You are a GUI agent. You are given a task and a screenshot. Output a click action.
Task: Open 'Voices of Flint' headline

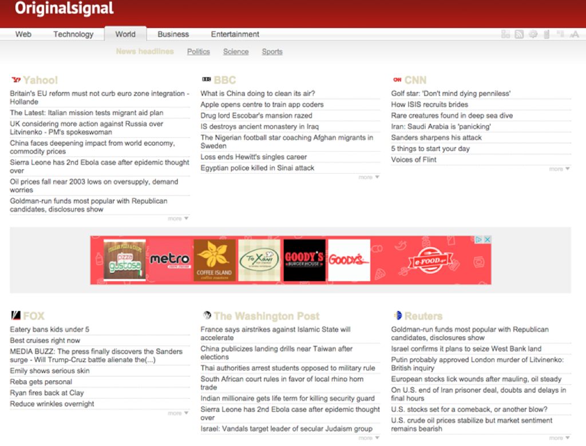tap(414, 160)
